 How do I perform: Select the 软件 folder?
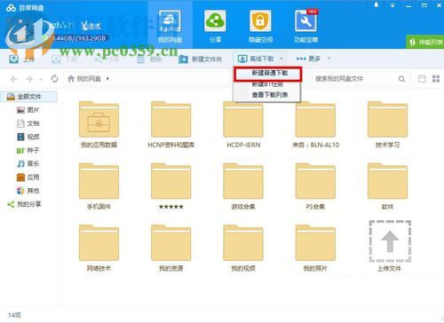pyautogui.click(x=388, y=186)
